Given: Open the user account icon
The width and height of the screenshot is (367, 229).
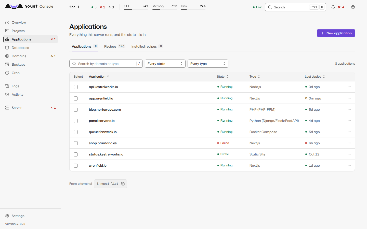Looking at the screenshot, I should [353, 7].
